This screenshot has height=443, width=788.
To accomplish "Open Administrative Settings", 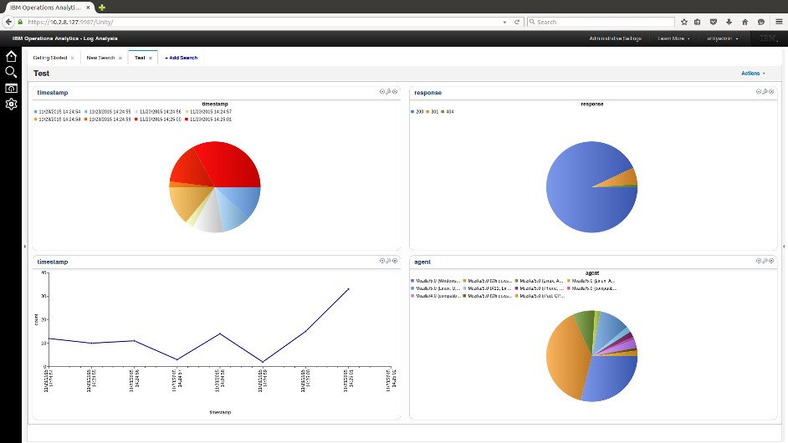I will (x=615, y=38).
